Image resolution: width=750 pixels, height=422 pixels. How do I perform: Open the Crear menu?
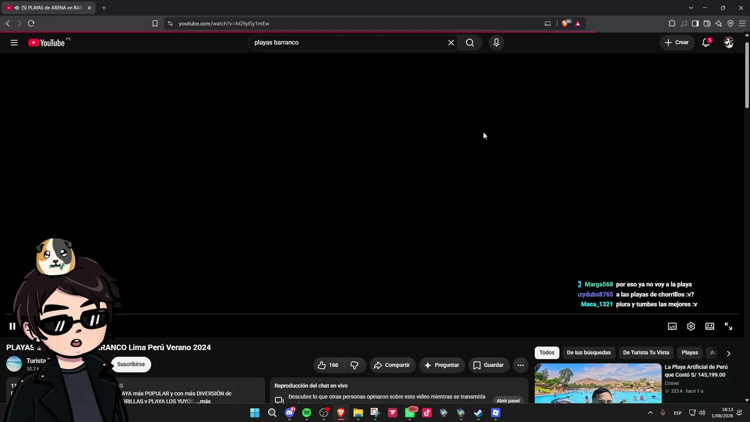(677, 43)
